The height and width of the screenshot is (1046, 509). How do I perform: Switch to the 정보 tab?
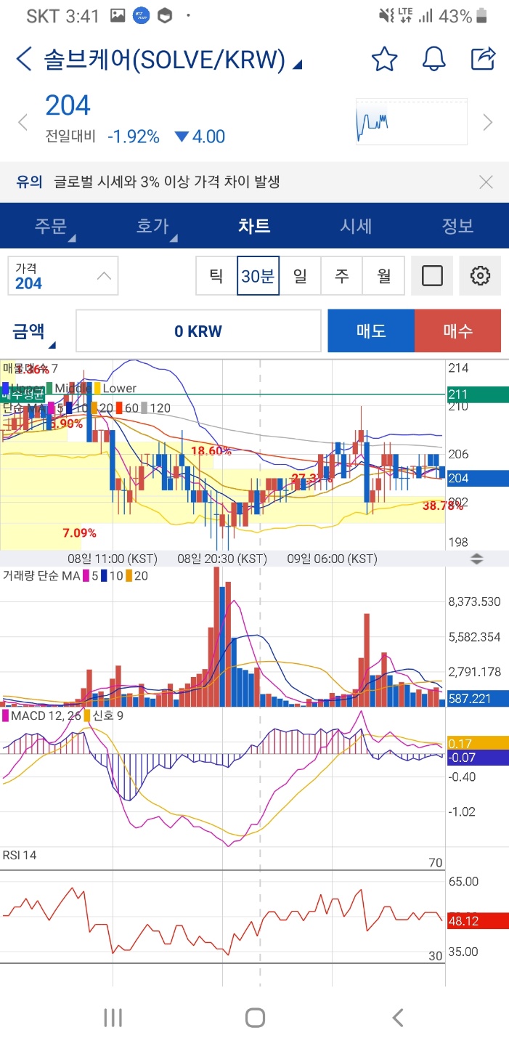pos(457,226)
